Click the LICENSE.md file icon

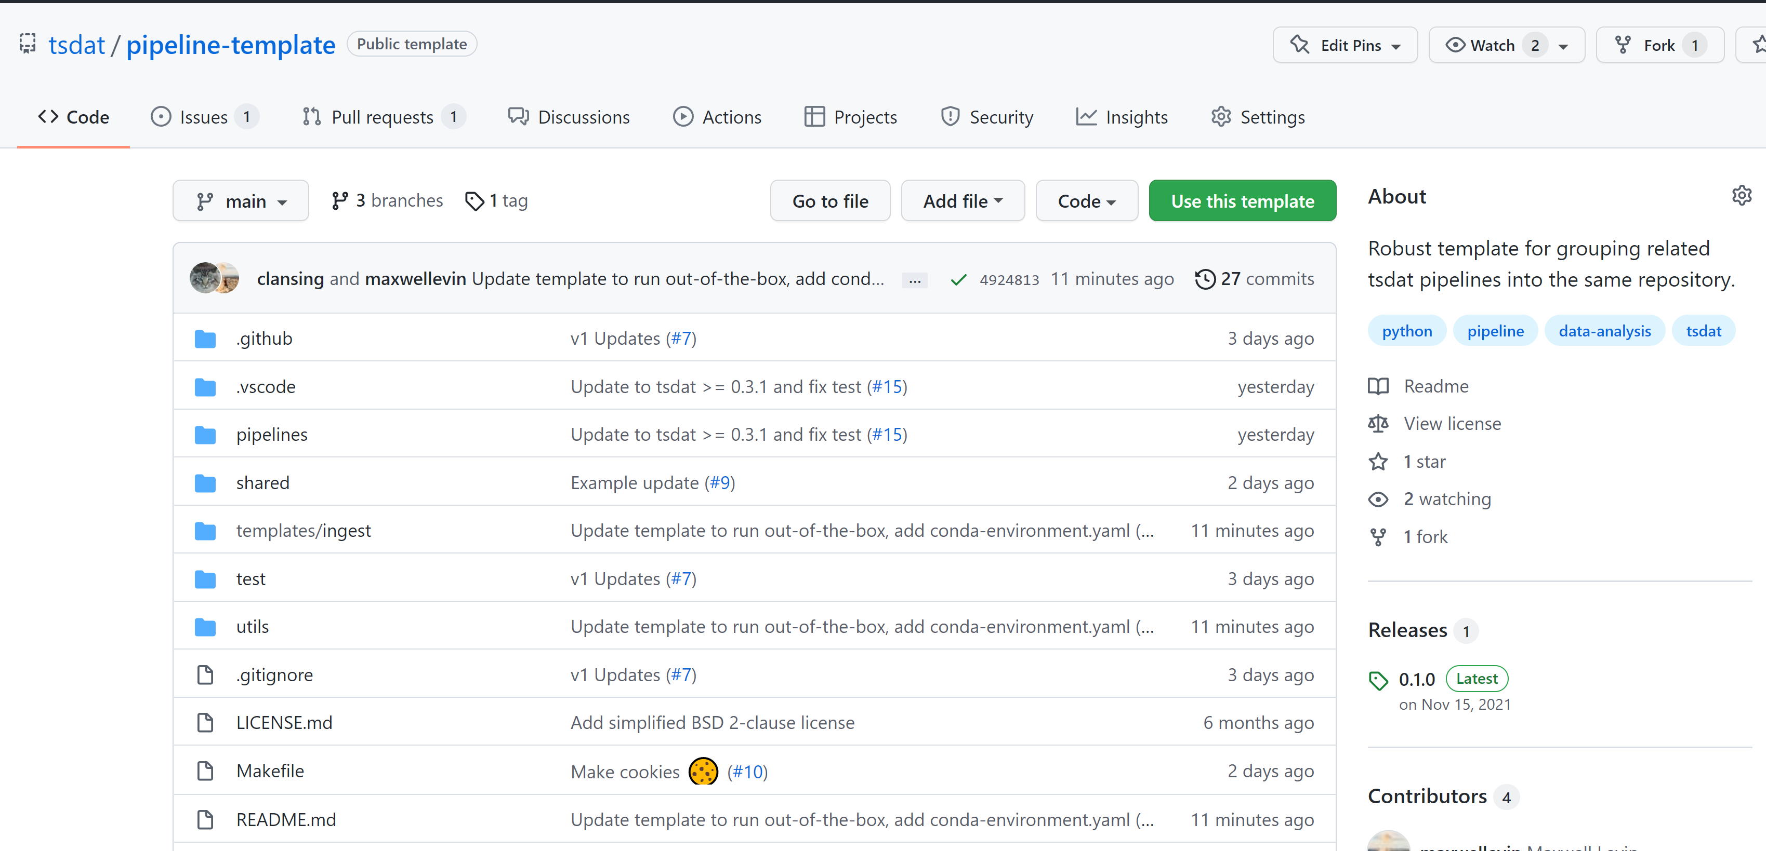pos(205,723)
